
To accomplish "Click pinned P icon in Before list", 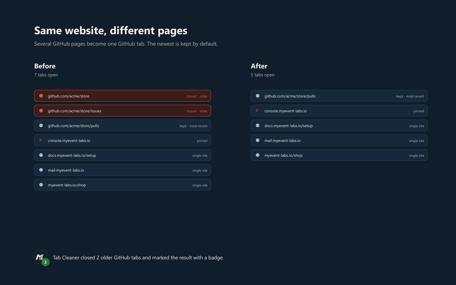I will click(40, 141).
